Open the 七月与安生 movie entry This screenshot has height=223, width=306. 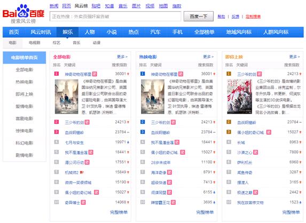click(x=74, y=142)
